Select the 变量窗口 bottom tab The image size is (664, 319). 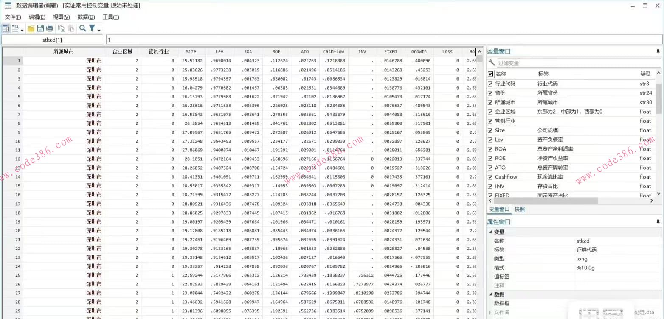tap(499, 210)
